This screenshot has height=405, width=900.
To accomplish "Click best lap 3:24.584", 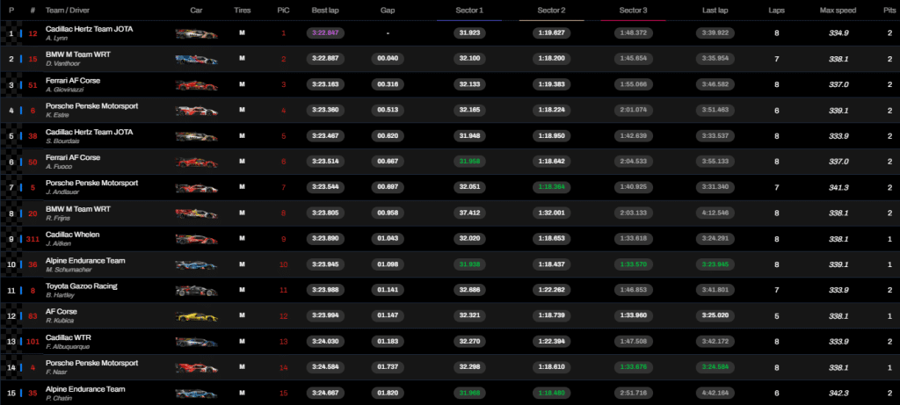I will coord(325,367).
